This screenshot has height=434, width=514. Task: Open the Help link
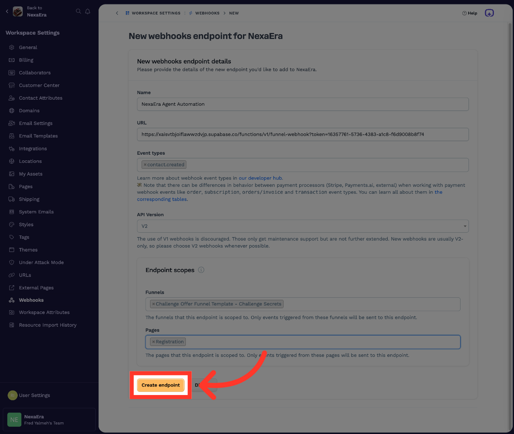click(470, 13)
